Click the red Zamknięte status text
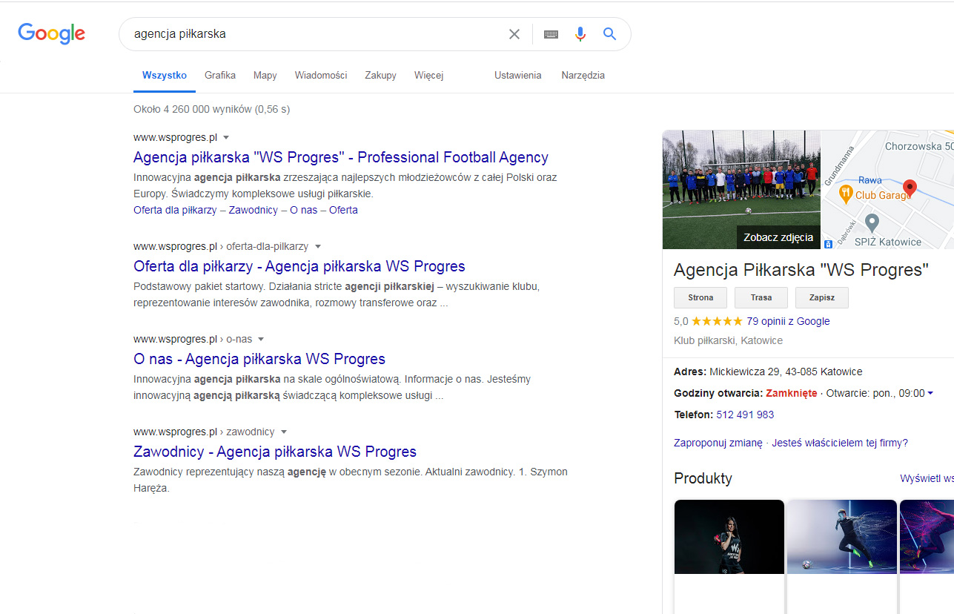Screen dimensions: 954x614 [x=792, y=393]
